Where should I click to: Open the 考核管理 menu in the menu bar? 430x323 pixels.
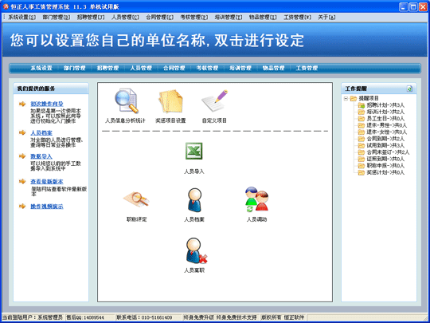[x=193, y=17]
